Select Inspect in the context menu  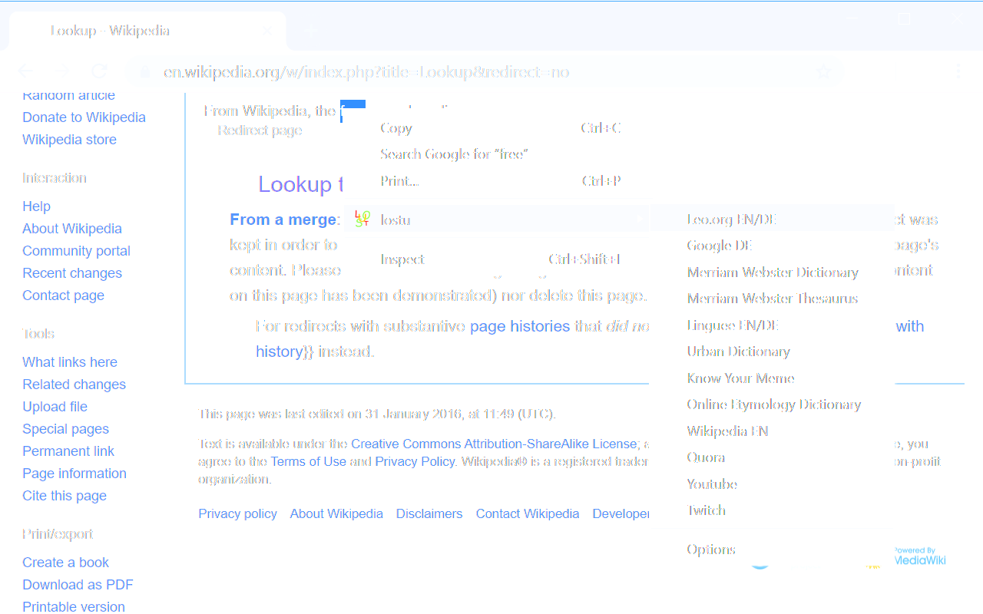pyautogui.click(x=495, y=259)
